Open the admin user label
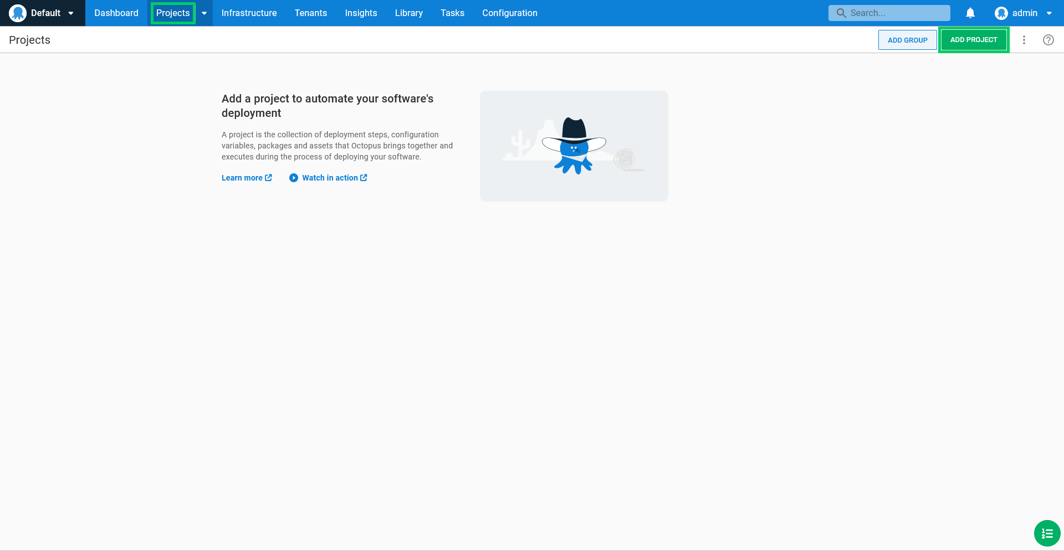1064x551 pixels. [x=1025, y=13]
